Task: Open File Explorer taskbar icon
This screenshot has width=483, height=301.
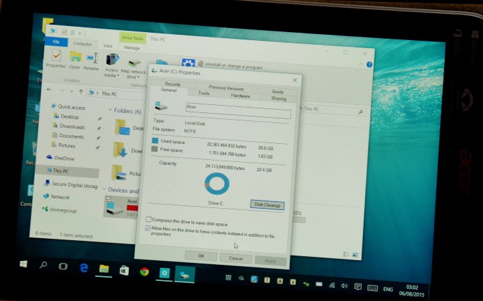Action: [104, 269]
